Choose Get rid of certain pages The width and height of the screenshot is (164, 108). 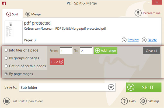tap(6, 66)
